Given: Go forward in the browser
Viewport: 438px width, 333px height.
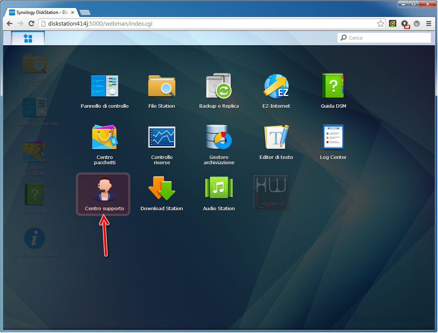Looking at the screenshot, I should point(20,23).
